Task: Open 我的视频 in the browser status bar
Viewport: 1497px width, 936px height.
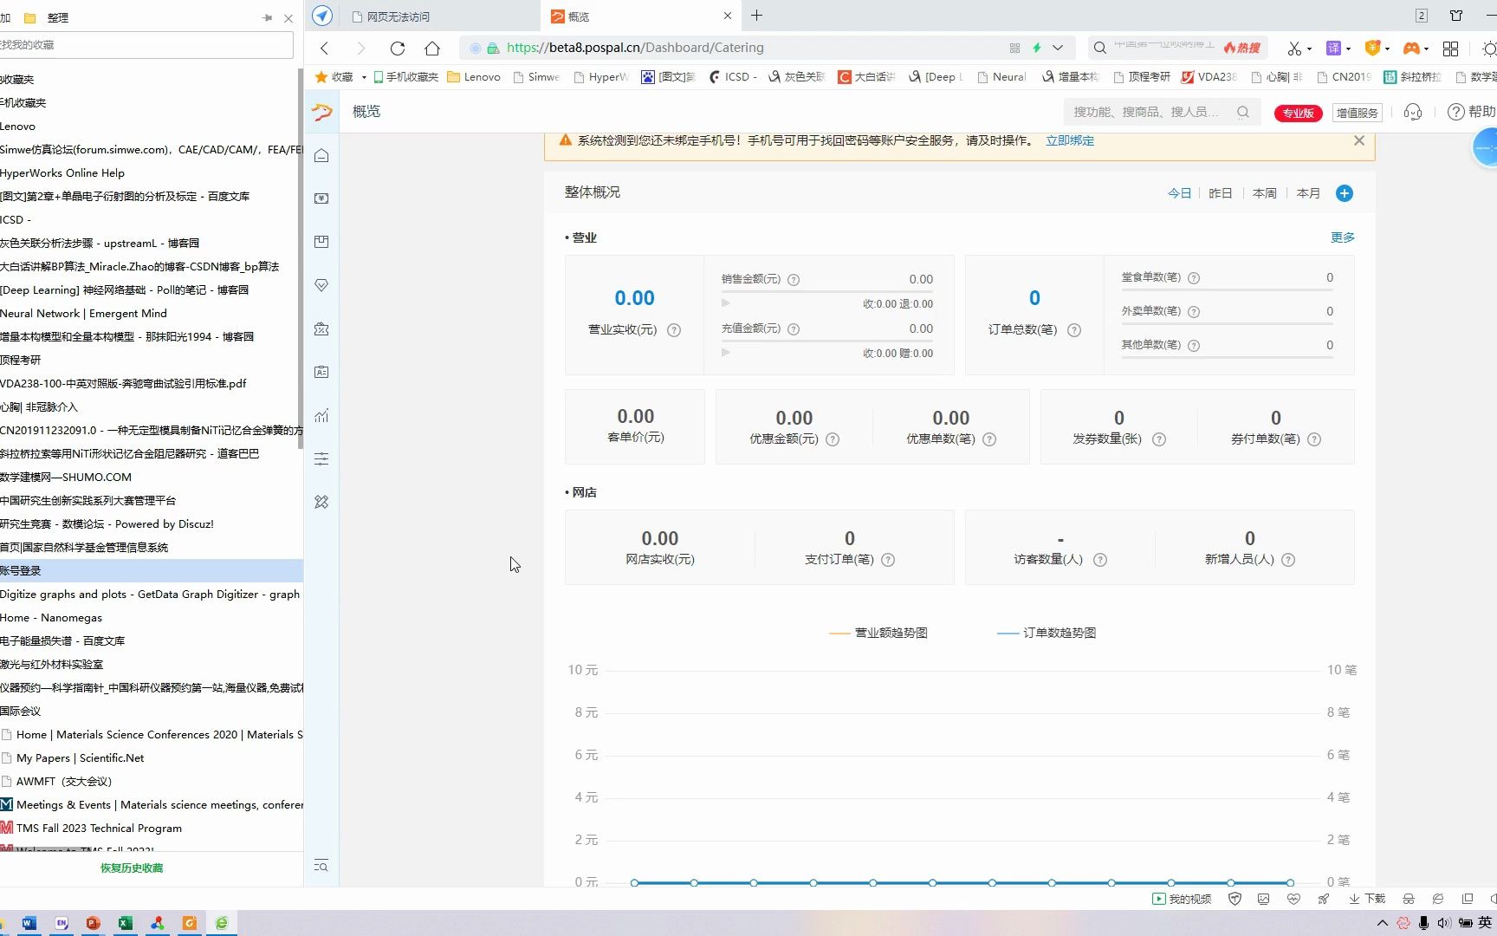Action: coord(1182,899)
